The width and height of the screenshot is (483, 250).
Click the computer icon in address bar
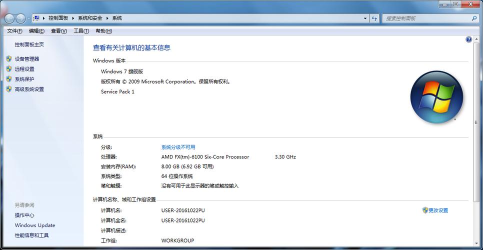[x=36, y=18]
